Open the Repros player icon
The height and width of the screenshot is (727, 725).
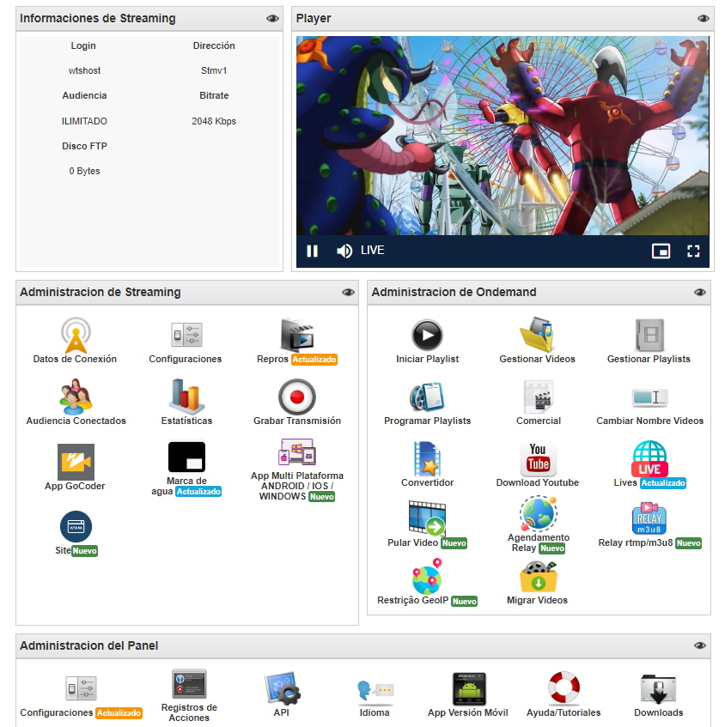point(297,335)
